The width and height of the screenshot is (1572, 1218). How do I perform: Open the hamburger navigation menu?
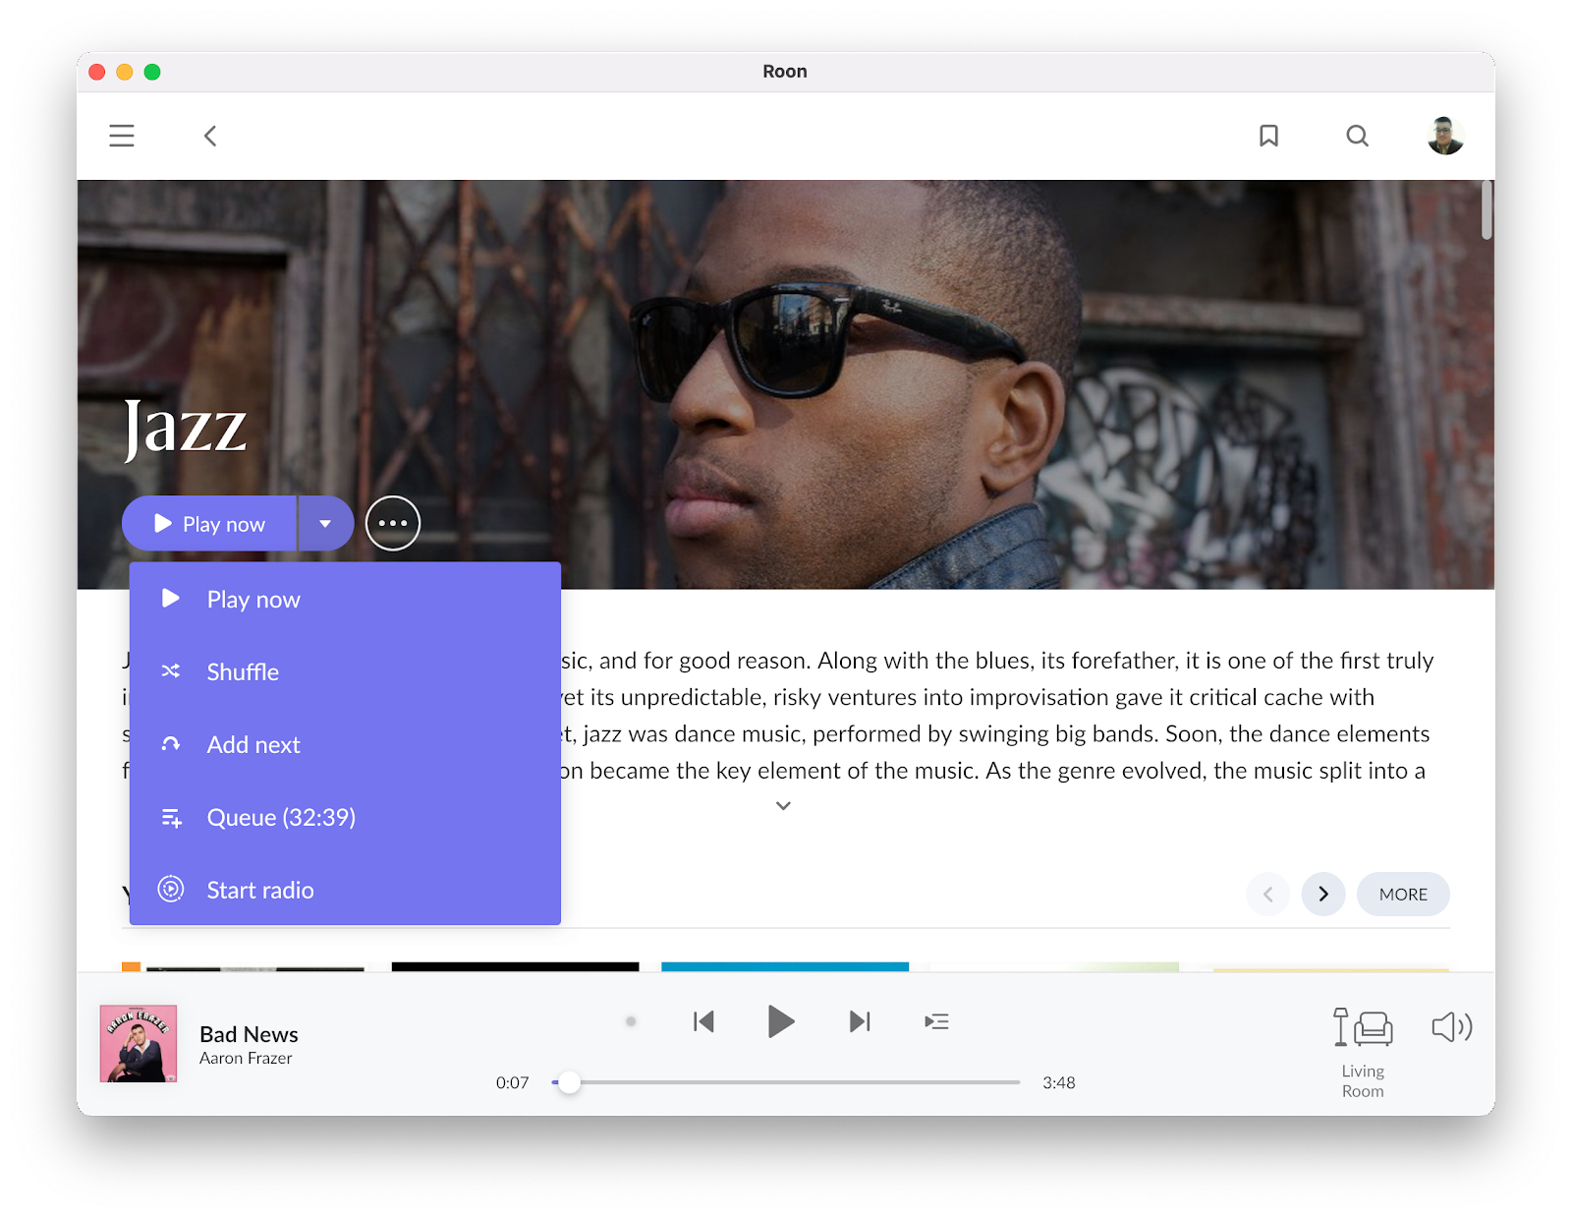tap(122, 136)
